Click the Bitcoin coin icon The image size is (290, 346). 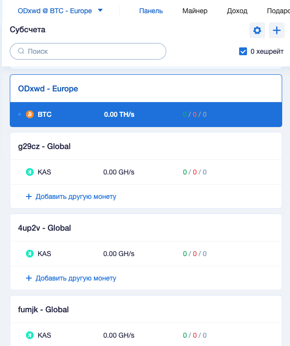pyautogui.click(x=30, y=114)
